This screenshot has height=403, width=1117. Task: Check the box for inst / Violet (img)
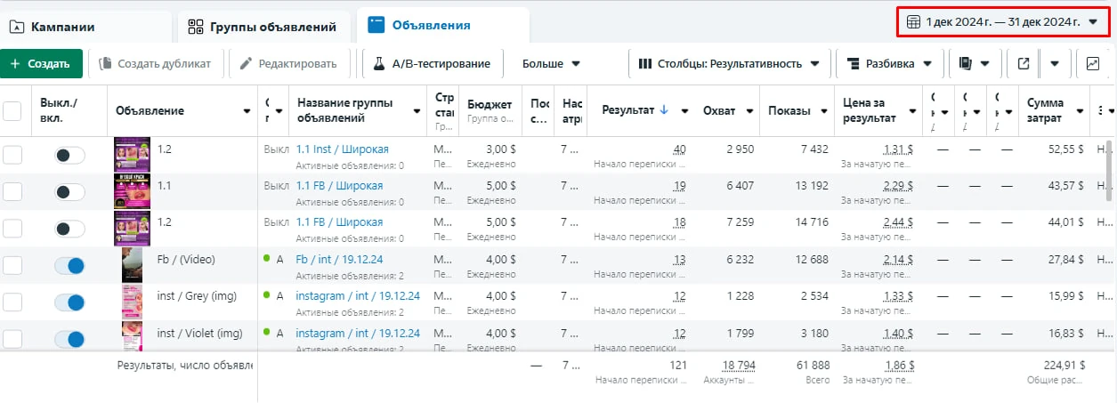12,339
